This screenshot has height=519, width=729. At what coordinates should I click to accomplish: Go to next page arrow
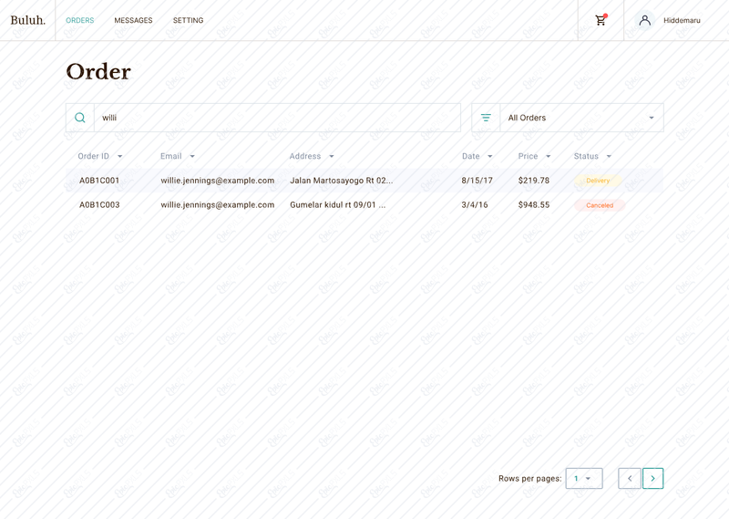652,478
